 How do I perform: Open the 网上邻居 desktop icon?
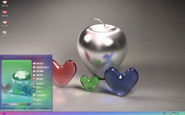tap(5, 24)
